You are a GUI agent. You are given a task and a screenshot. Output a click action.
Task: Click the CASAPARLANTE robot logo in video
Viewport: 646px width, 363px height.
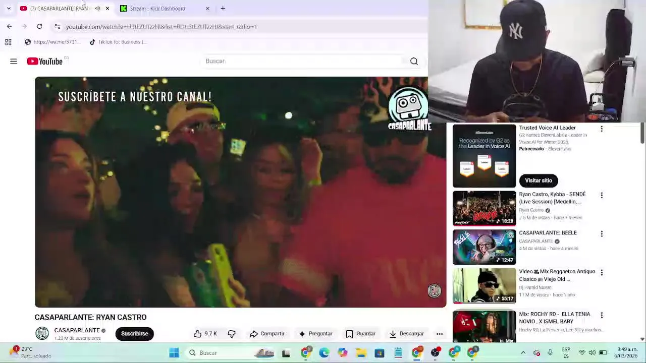click(409, 108)
